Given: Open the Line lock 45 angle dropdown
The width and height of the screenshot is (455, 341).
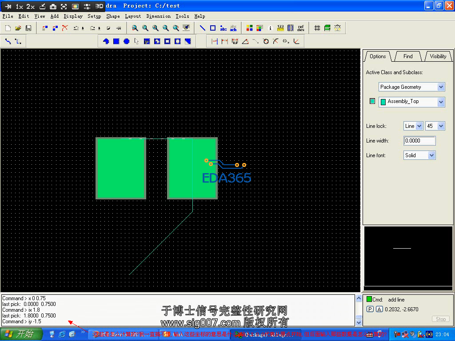Looking at the screenshot, I should pos(441,126).
